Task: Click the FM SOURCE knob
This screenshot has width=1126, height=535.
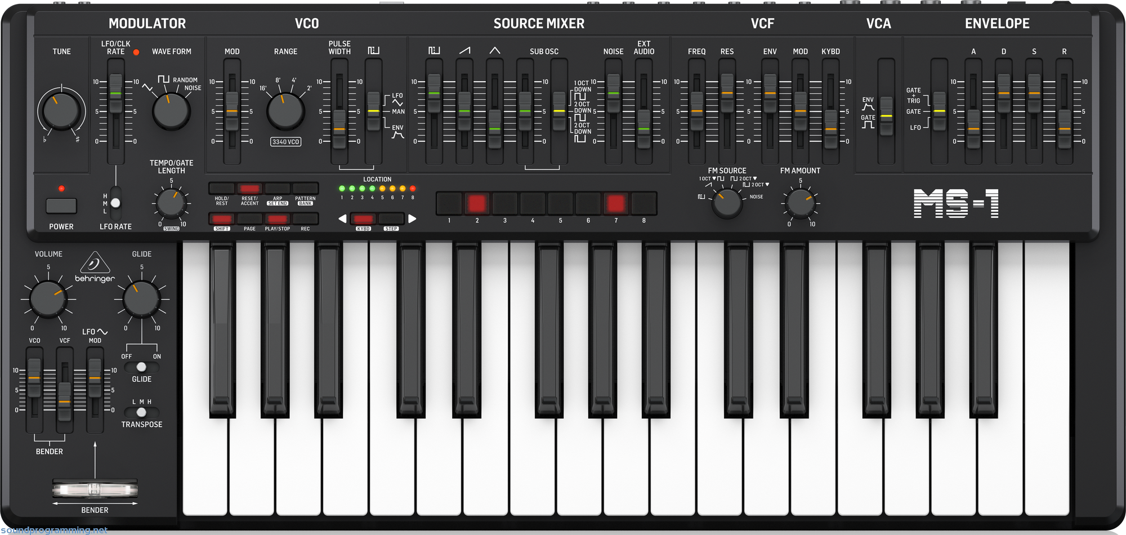Action: coord(727,203)
